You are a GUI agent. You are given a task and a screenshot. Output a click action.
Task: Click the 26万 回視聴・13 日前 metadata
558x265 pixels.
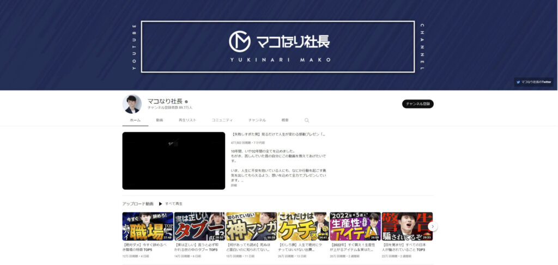(x=292, y=256)
